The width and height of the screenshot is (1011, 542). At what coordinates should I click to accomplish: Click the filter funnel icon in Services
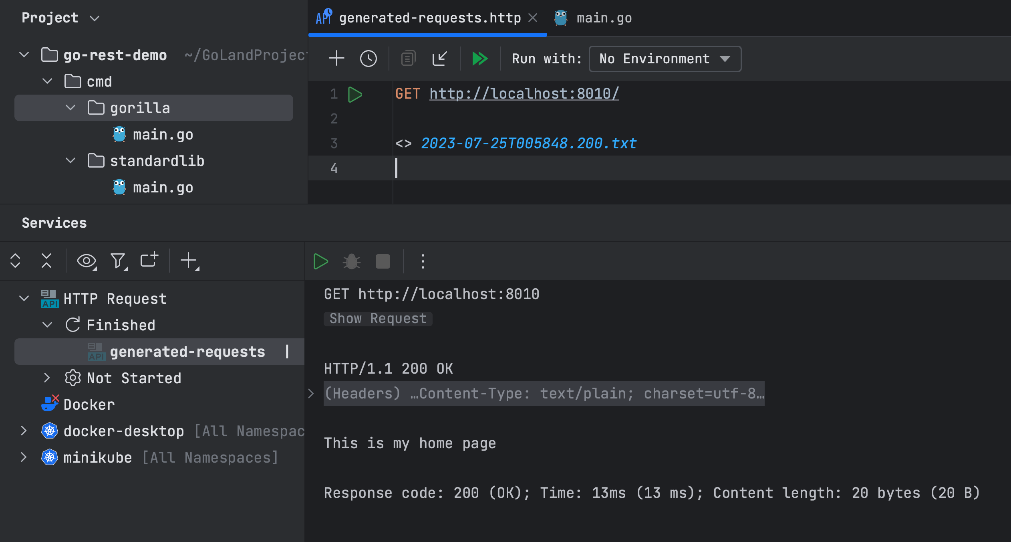(x=118, y=261)
